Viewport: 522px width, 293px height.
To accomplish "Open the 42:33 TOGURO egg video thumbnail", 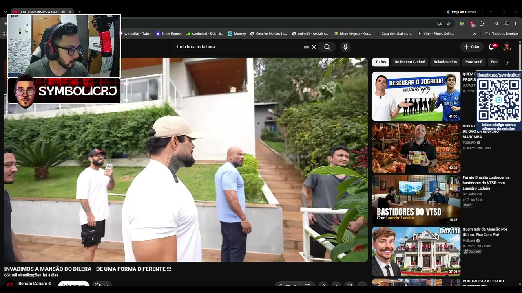I will (x=416, y=148).
